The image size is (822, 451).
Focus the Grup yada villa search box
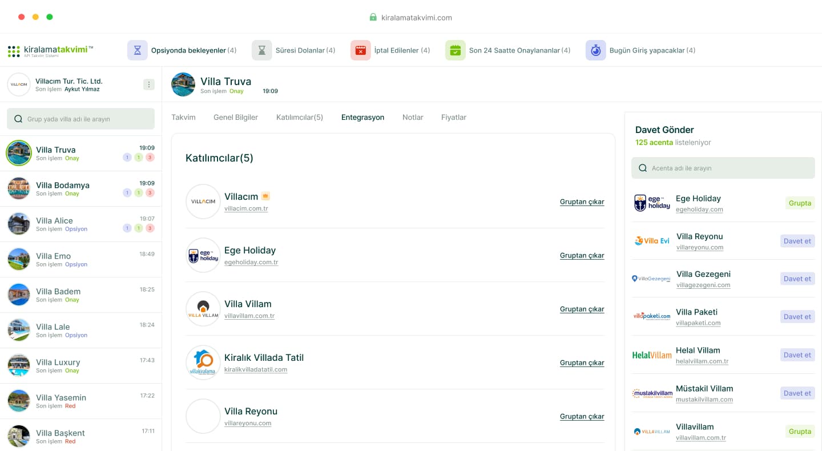pyautogui.click(x=80, y=119)
